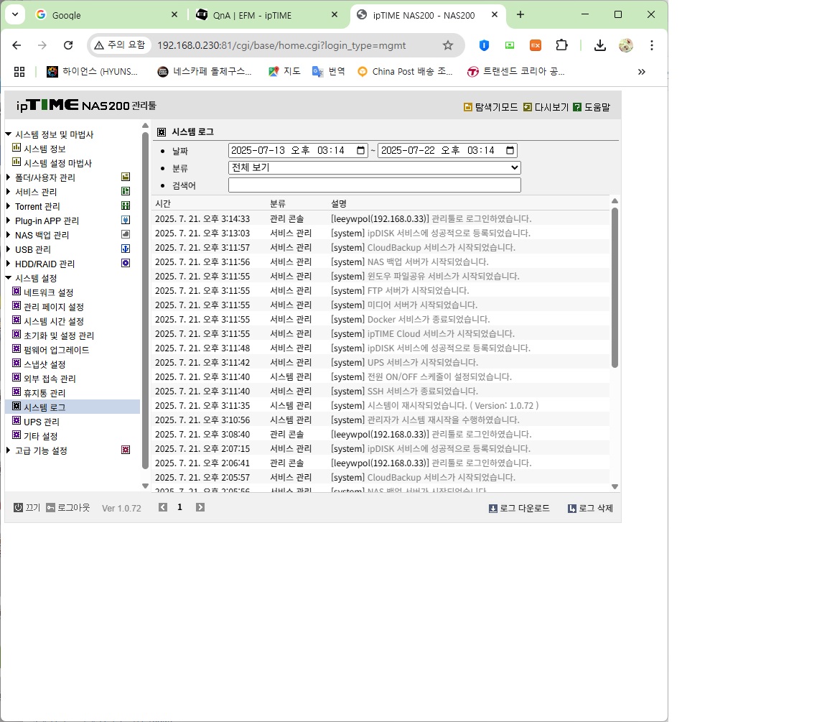This screenshot has height=722, width=827.
Task: Open the start date calendar picker icon
Action: point(361,150)
